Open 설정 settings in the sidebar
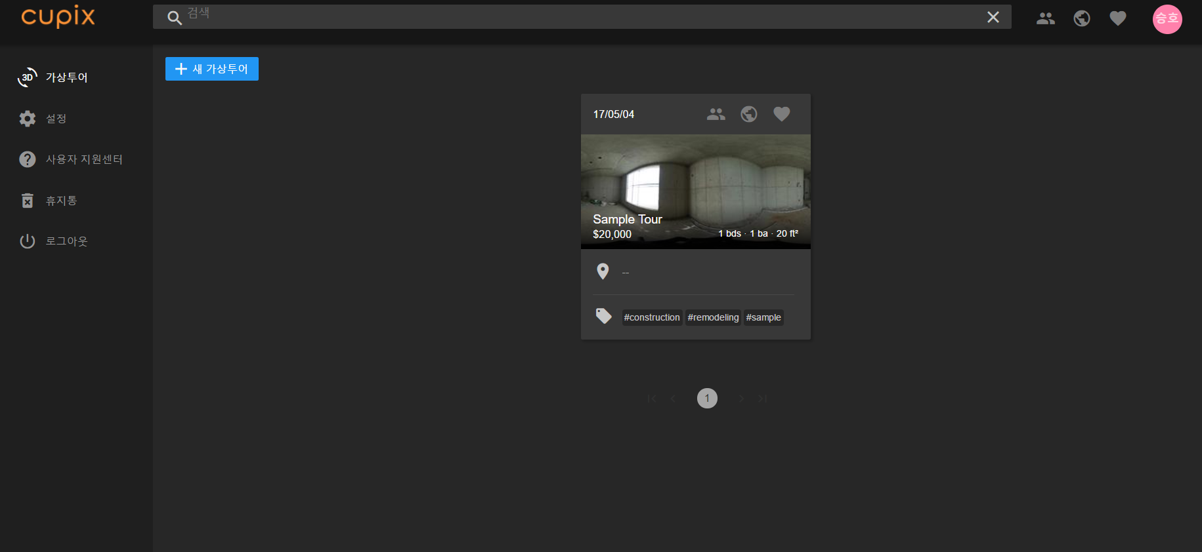Image resolution: width=1202 pixels, height=552 pixels. (x=56, y=119)
